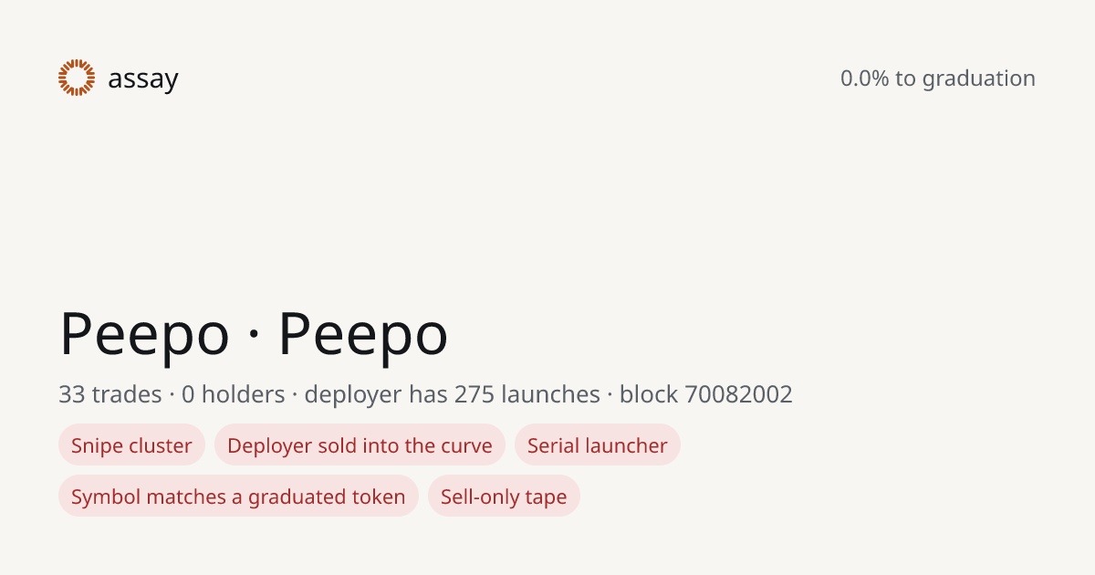Select the 'Deployer sold into the curve' tag

pyautogui.click(x=360, y=445)
